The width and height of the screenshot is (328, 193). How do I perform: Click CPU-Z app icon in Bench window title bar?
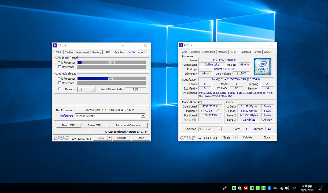click(55, 45)
